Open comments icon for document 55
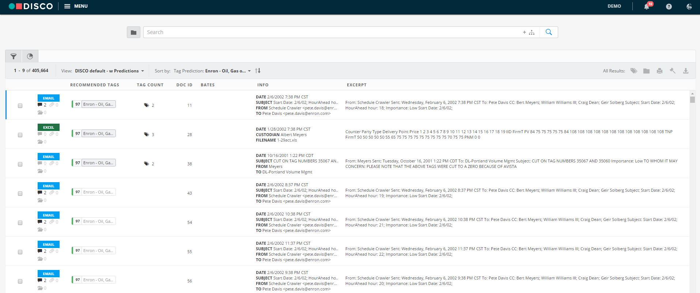 [40, 251]
